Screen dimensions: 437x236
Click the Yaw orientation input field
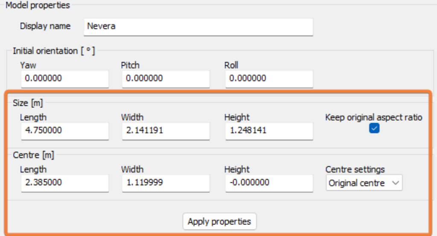click(x=65, y=79)
